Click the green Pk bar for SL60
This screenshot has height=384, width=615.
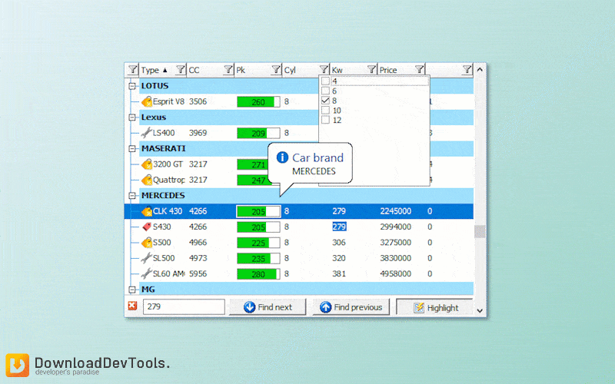point(254,274)
